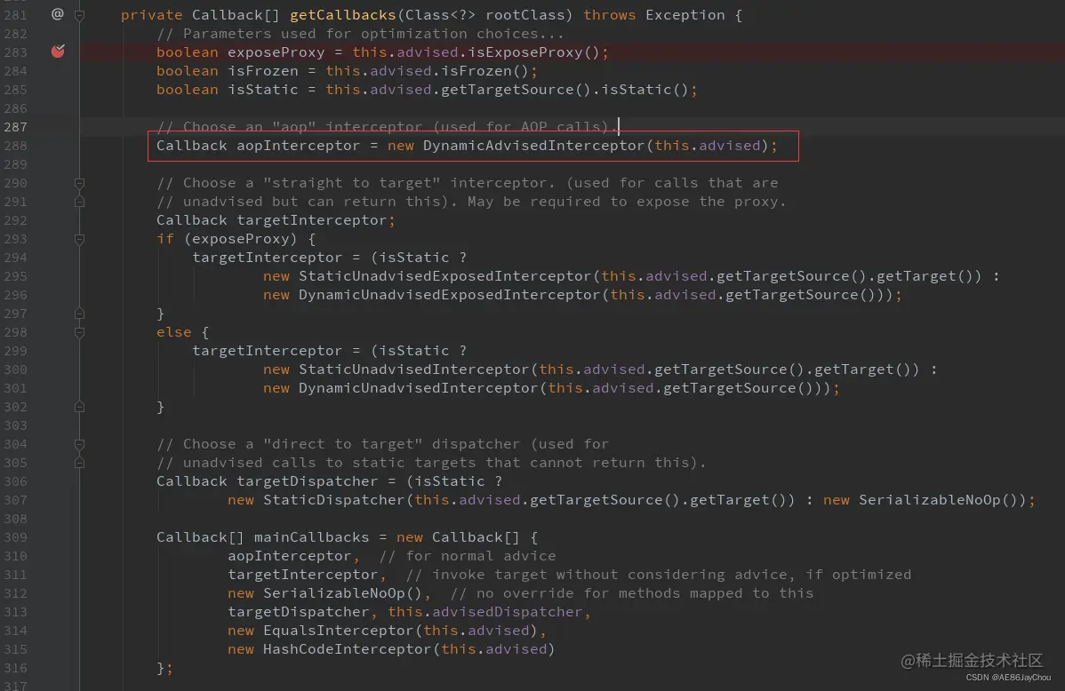Click StaticDispatcher class name

tap(334, 500)
